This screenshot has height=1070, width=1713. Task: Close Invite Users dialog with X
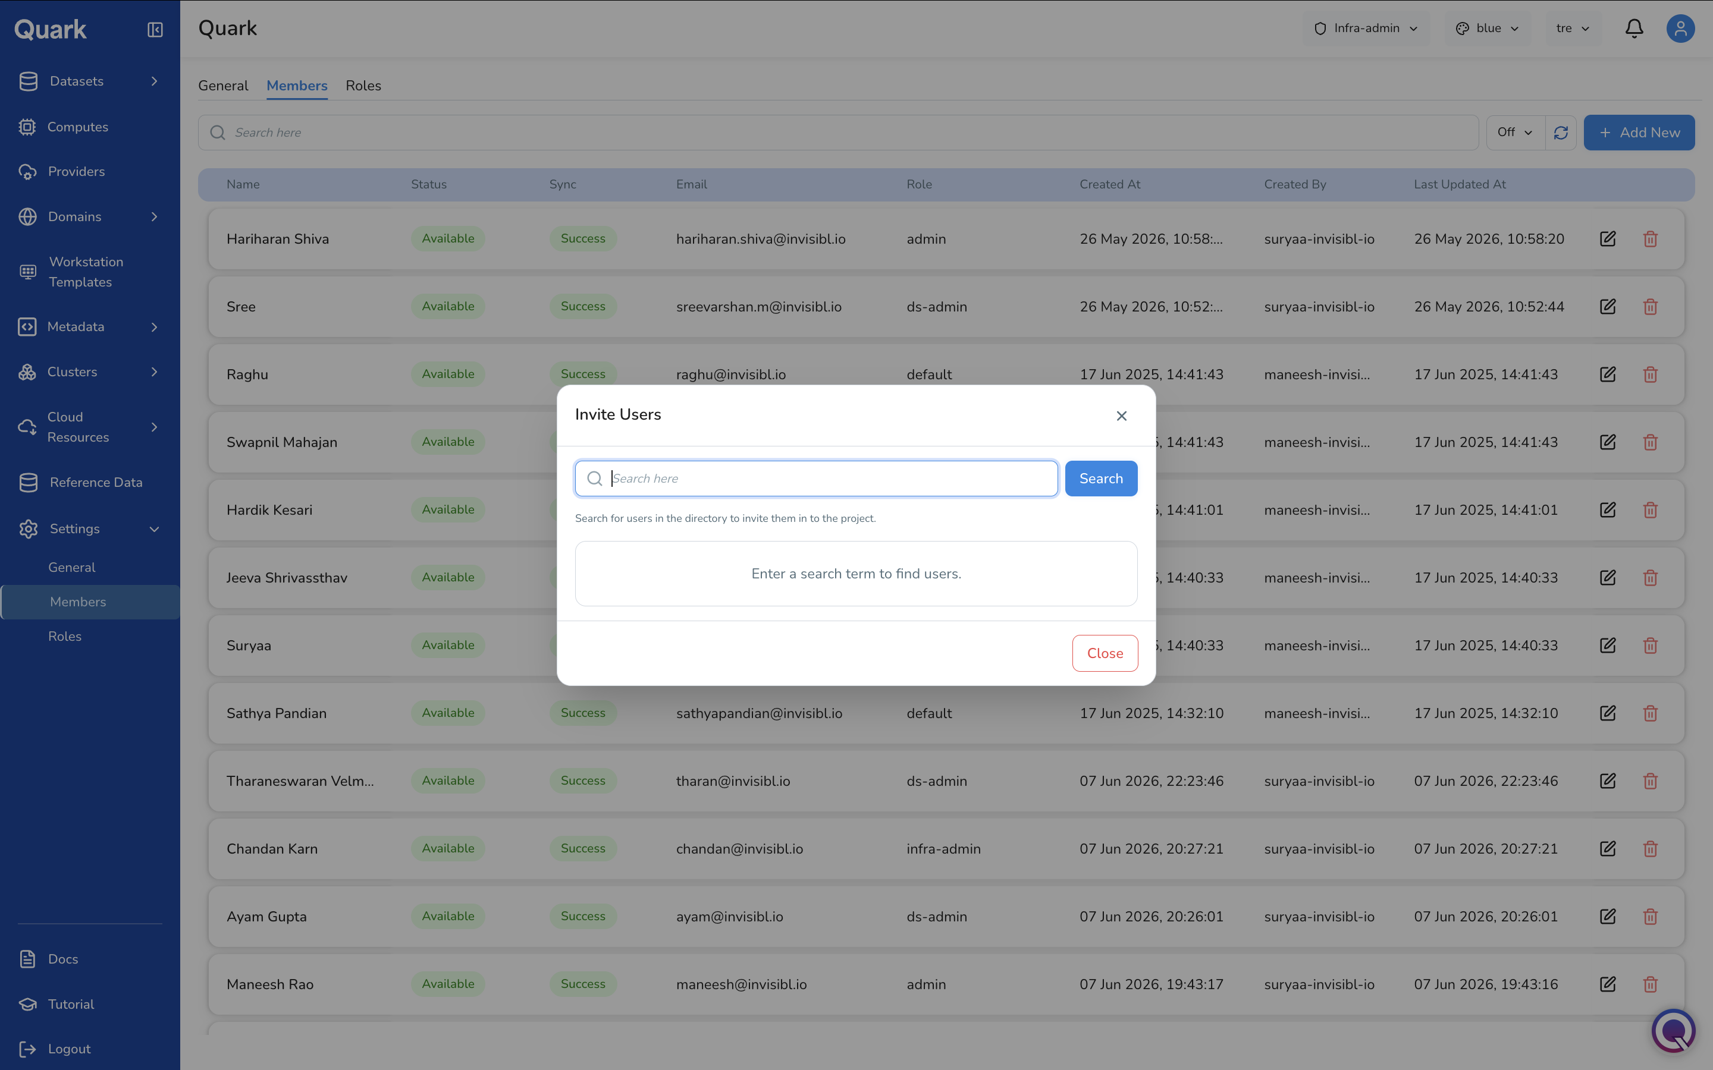coord(1121,416)
